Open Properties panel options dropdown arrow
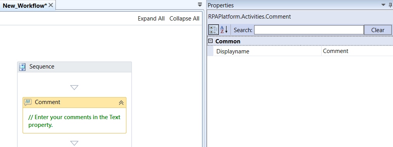Screen dimensions: 393x147 point(383,5)
